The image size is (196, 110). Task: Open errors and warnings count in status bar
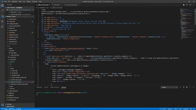point(12,109)
